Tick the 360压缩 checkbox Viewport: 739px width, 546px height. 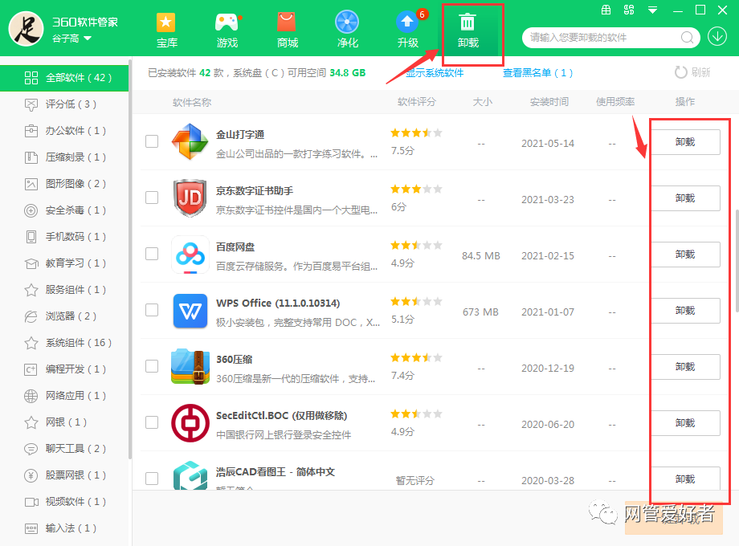pos(152,366)
